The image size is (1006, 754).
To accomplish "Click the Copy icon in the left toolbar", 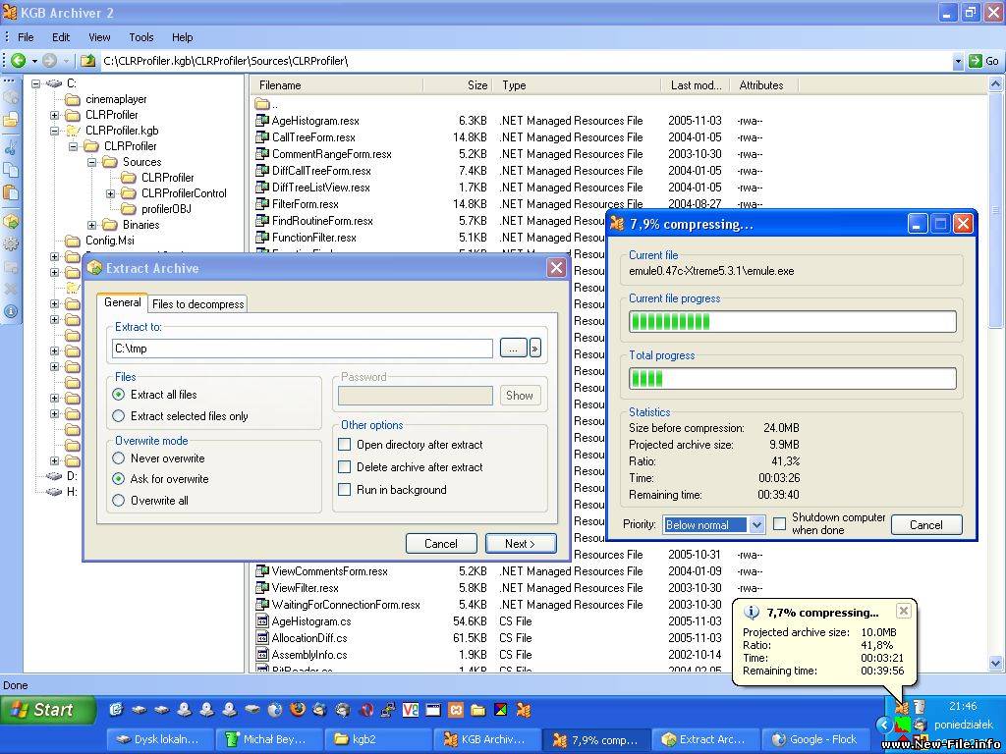I will click(x=12, y=169).
